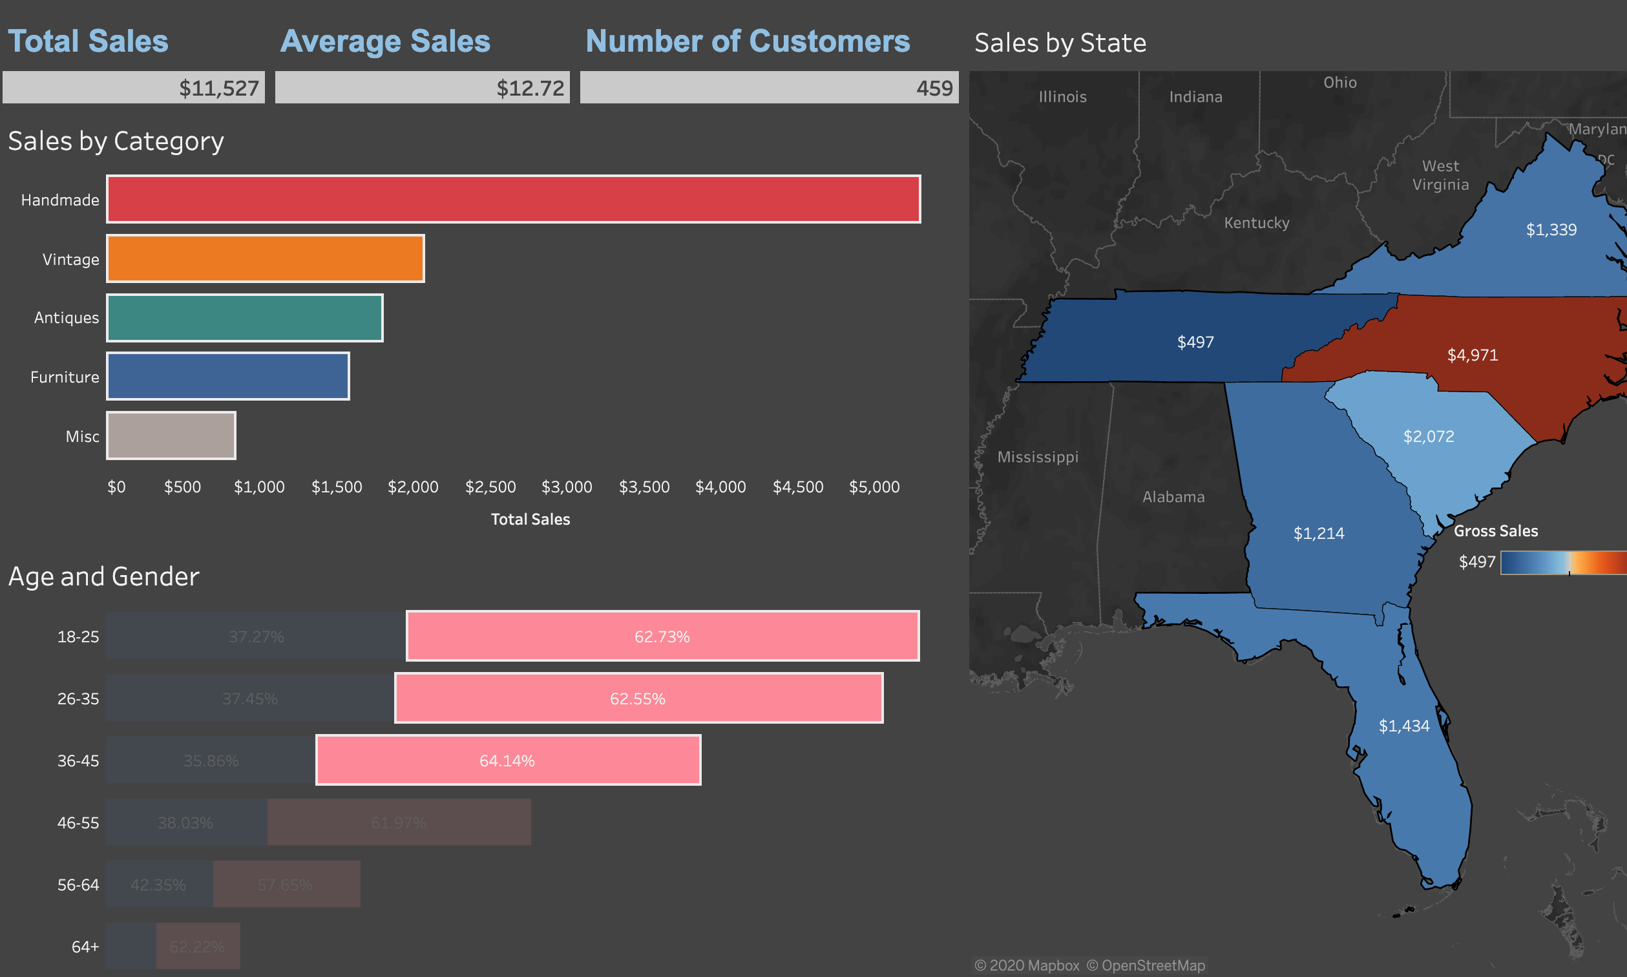Select the Vintage orange bar
Viewport: 1627px width, 977px height.
click(x=265, y=258)
